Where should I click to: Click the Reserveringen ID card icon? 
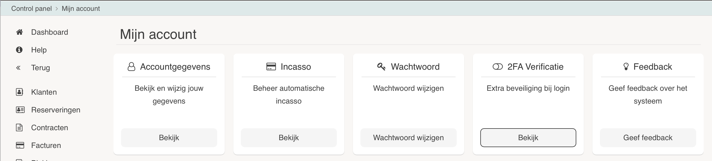pyautogui.click(x=20, y=110)
